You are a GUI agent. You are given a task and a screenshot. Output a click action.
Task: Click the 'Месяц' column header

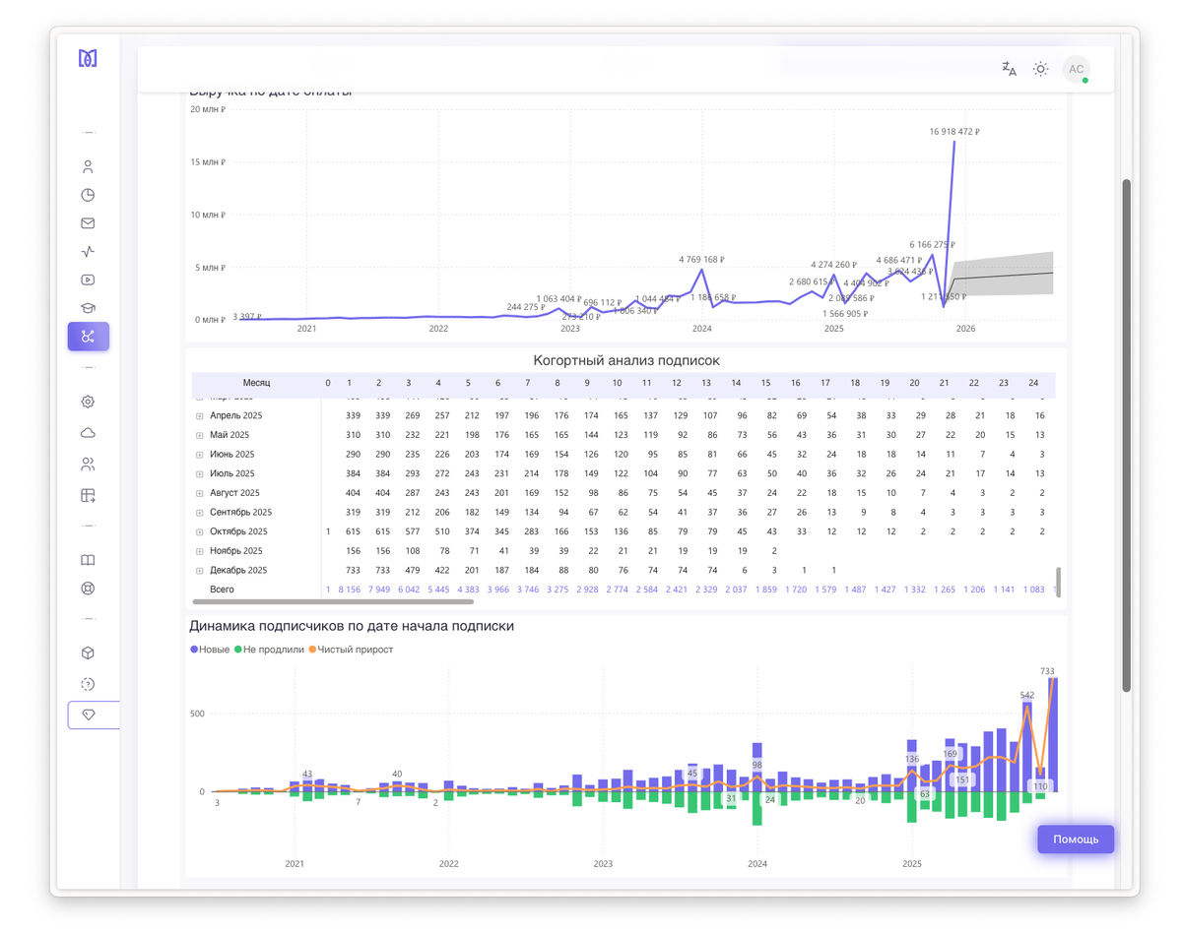coord(256,383)
